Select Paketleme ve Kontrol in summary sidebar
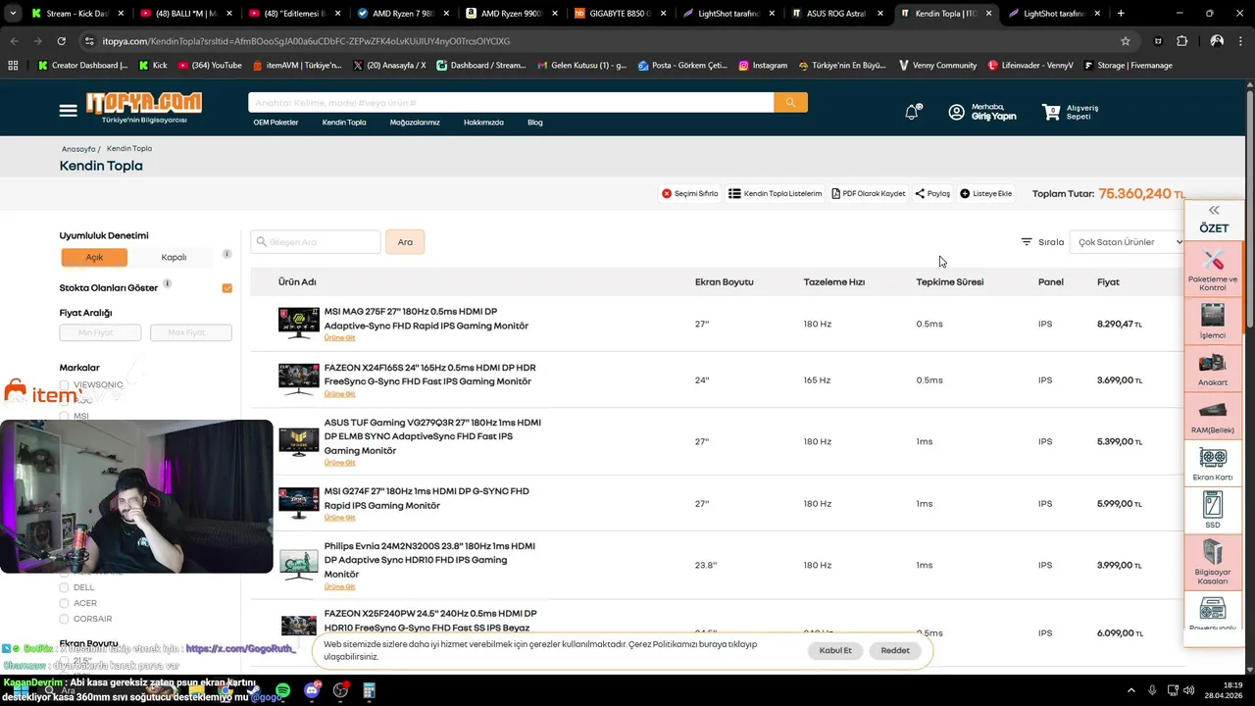This screenshot has width=1255, height=706. pos(1213,271)
